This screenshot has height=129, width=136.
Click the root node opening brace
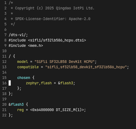[x=14, y=56]
